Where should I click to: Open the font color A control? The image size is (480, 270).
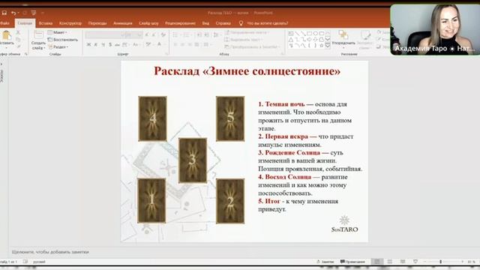click(160, 45)
